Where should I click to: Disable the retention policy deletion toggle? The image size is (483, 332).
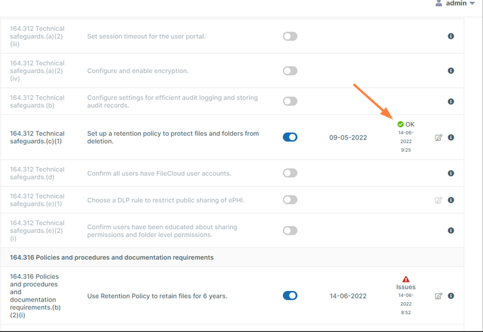[x=290, y=137]
